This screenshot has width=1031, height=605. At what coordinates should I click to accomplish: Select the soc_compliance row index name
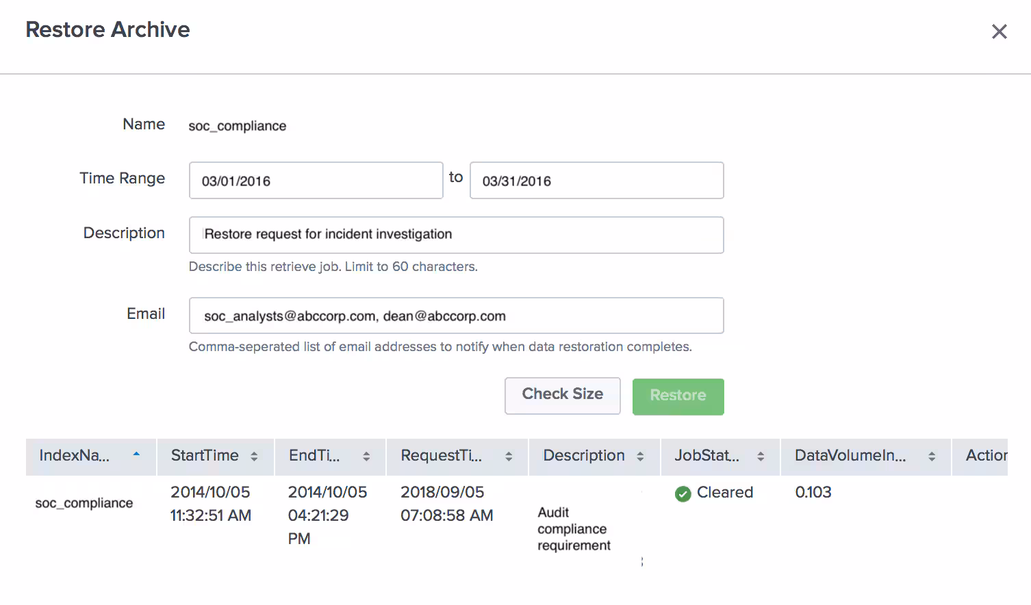point(84,503)
